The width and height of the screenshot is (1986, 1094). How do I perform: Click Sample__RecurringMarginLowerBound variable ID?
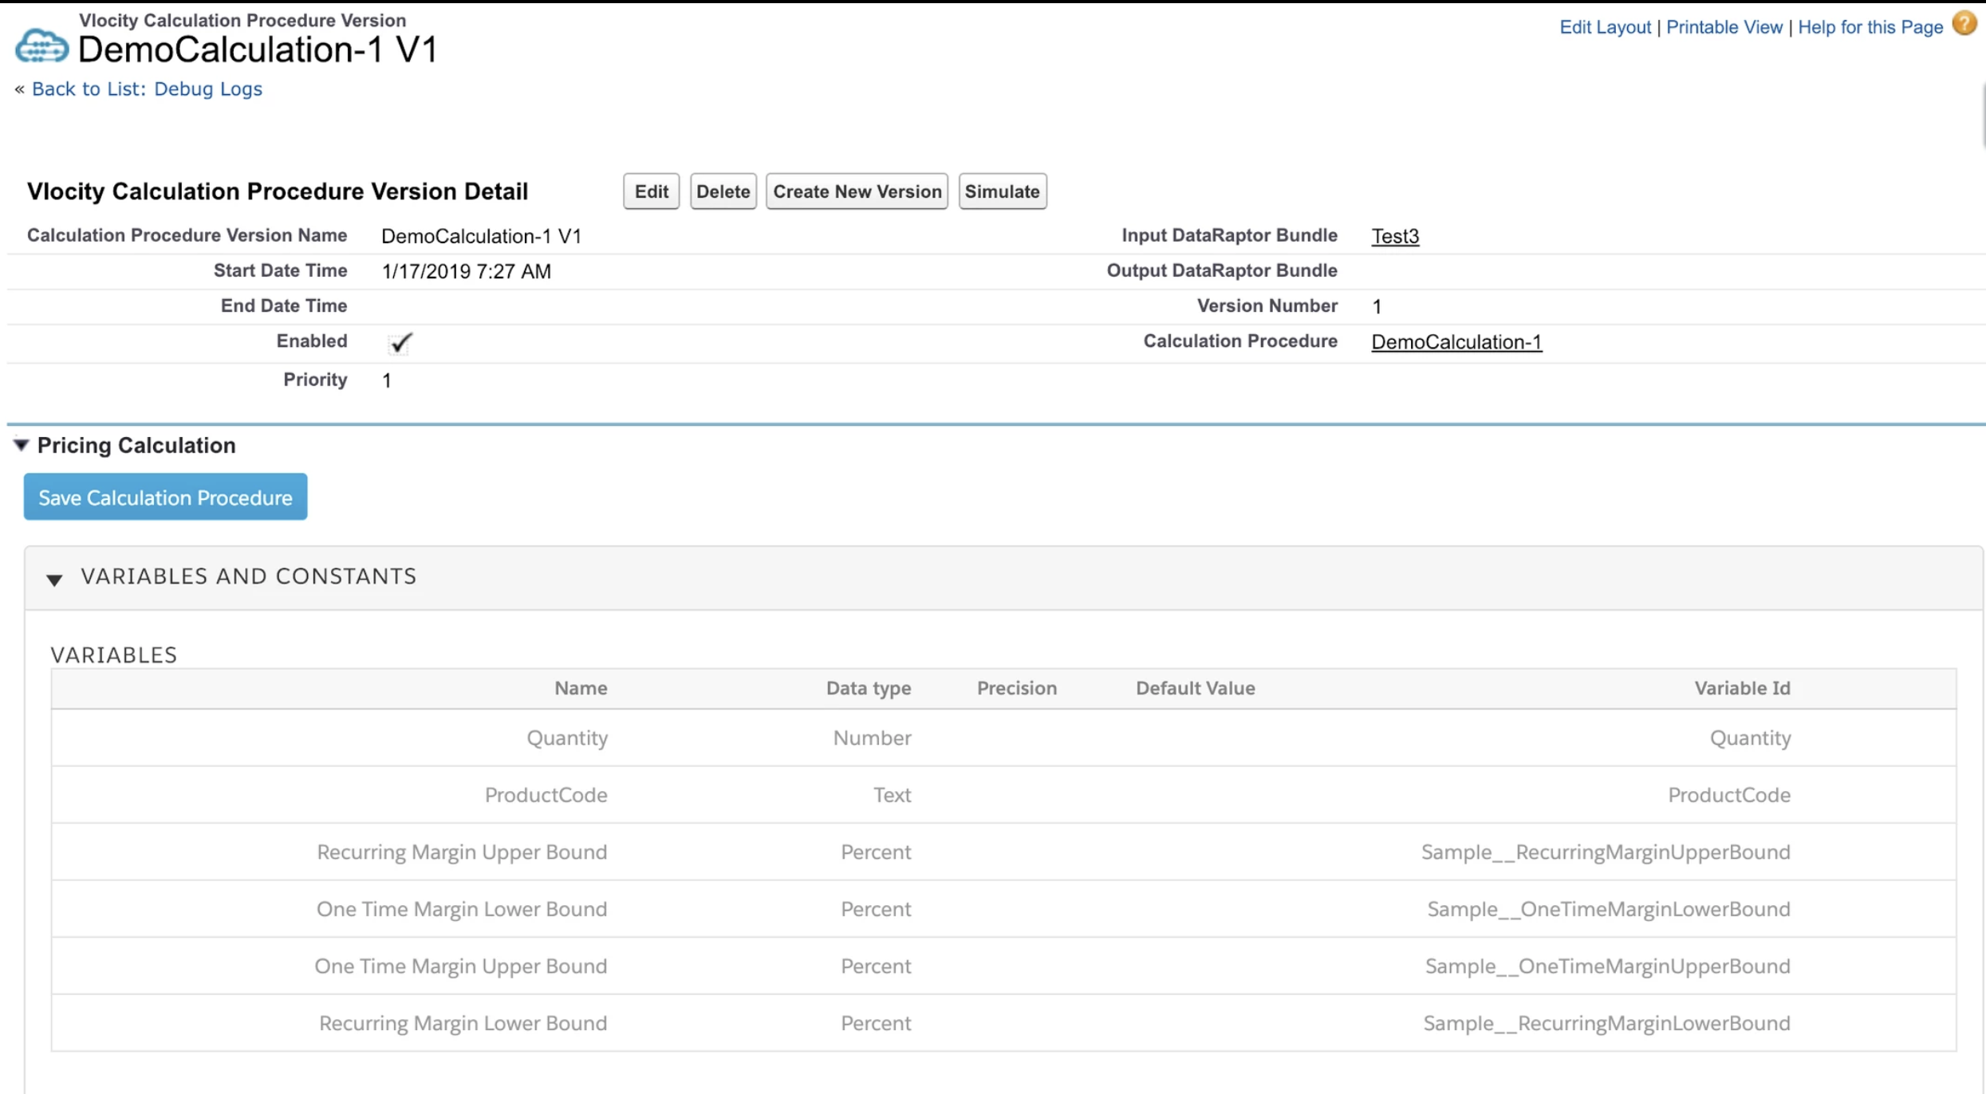click(1607, 1023)
